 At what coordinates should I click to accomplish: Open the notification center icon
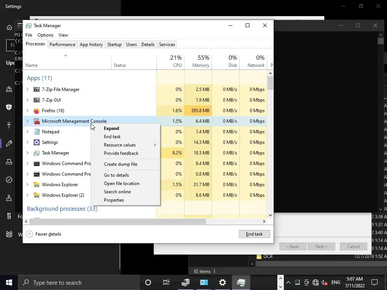[x=375, y=282]
